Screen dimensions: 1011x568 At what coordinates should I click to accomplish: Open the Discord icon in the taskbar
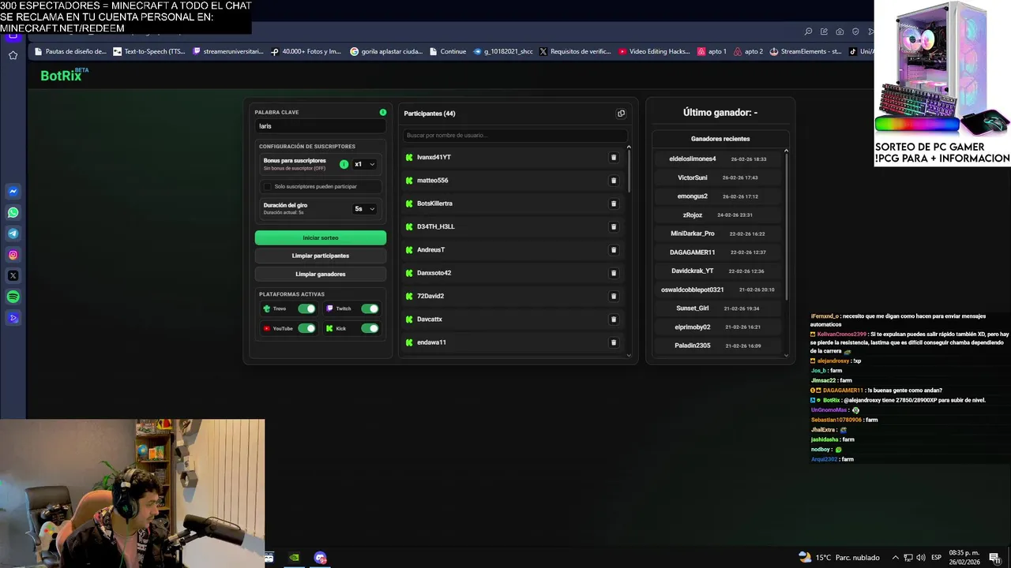point(320,558)
